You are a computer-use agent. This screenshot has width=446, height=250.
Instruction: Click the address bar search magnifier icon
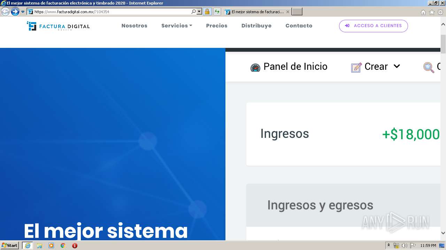[193, 12]
